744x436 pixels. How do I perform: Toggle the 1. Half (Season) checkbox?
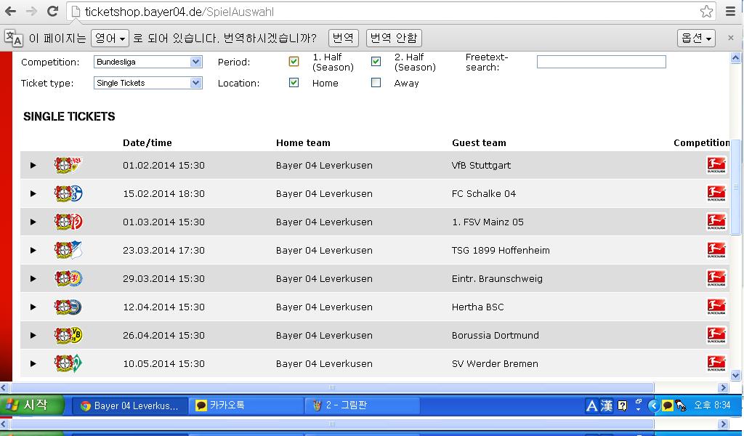point(294,62)
